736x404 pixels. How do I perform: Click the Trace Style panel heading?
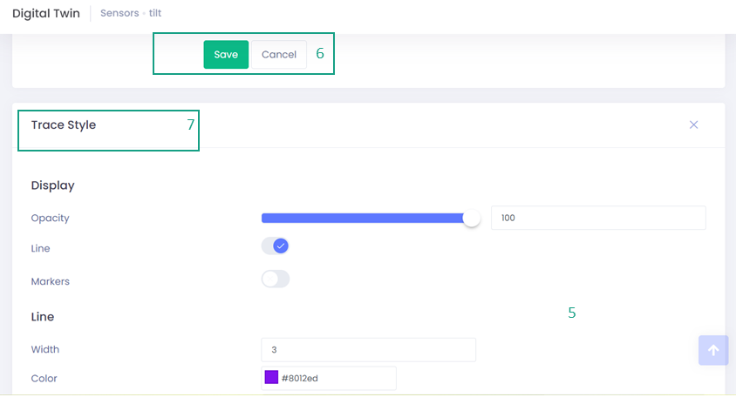[64, 125]
